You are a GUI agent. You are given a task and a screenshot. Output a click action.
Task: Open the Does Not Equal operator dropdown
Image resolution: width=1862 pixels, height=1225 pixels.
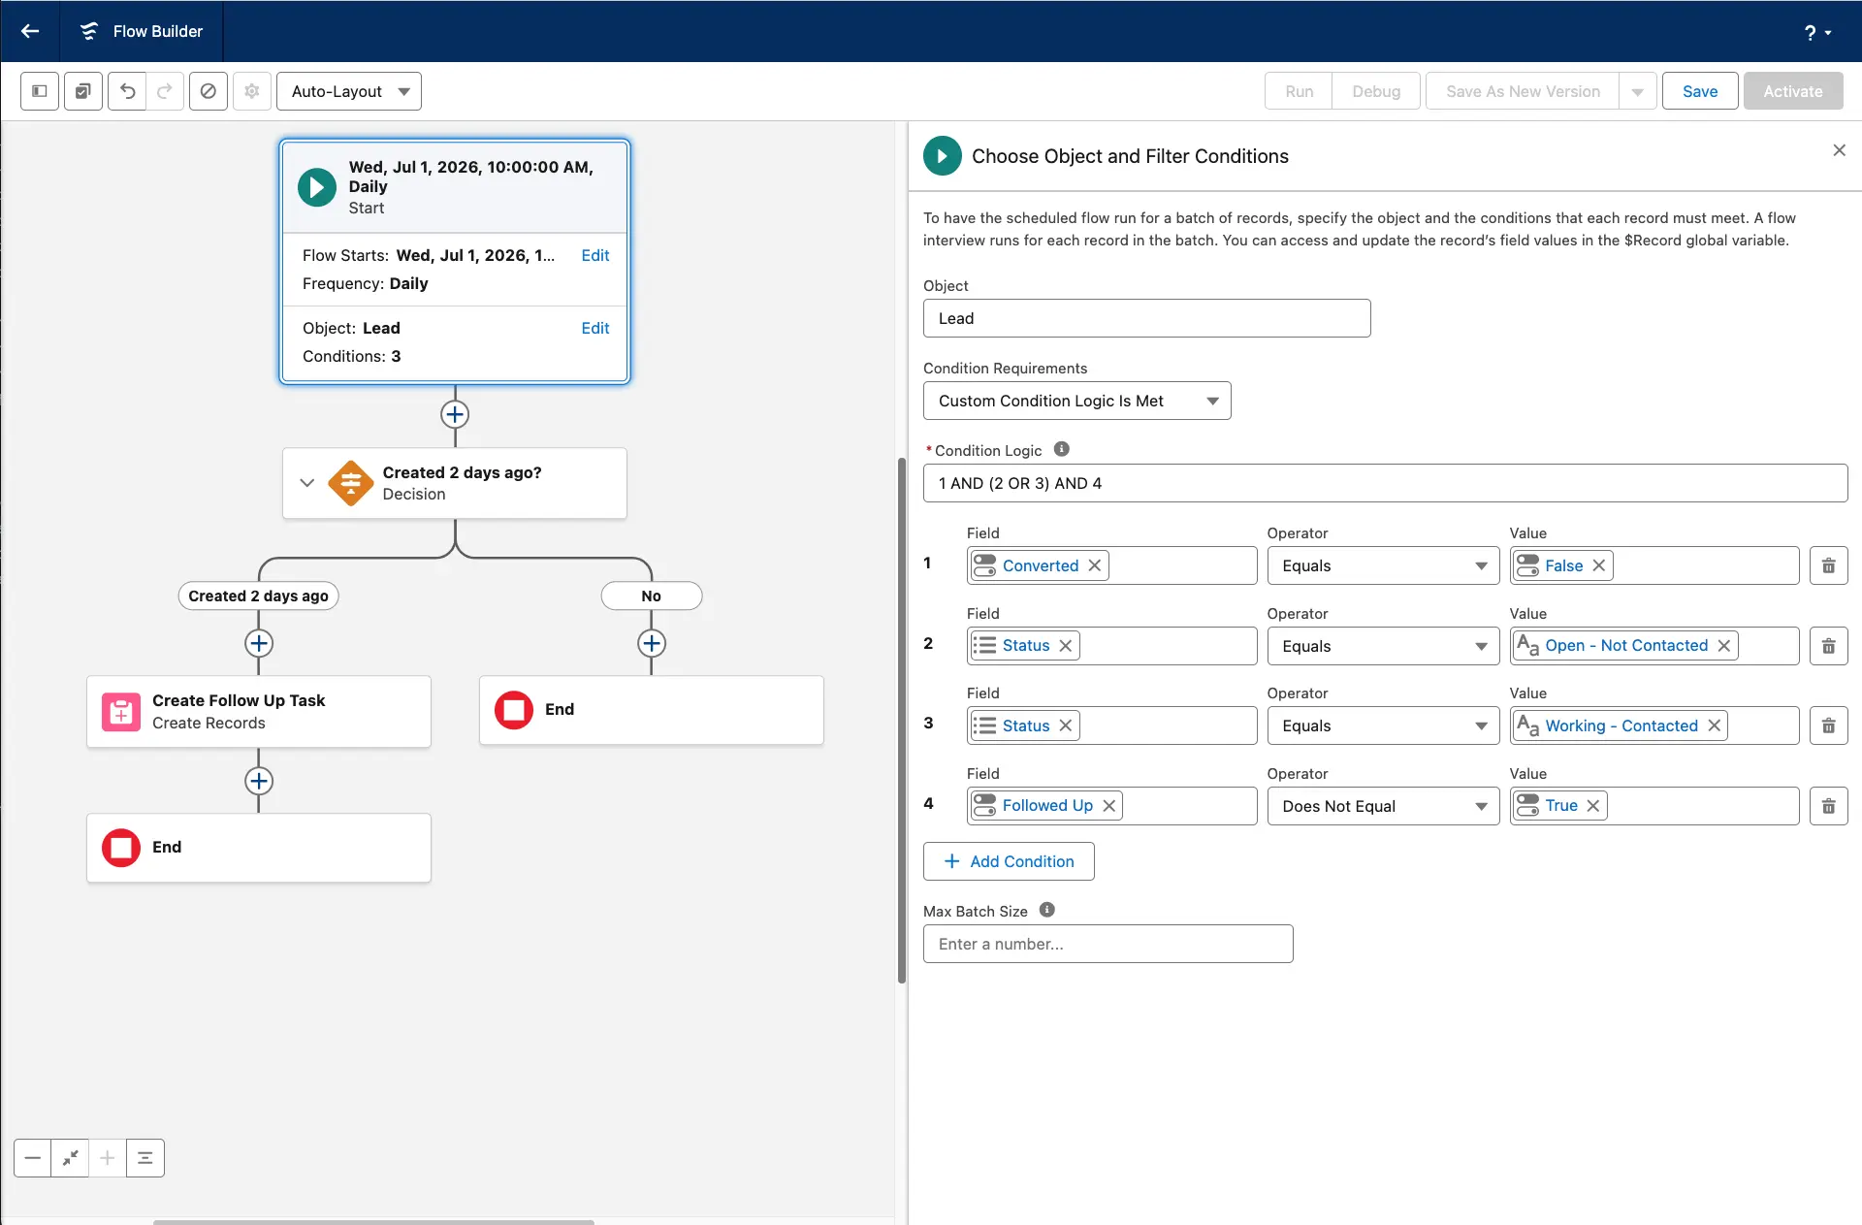pos(1383,806)
